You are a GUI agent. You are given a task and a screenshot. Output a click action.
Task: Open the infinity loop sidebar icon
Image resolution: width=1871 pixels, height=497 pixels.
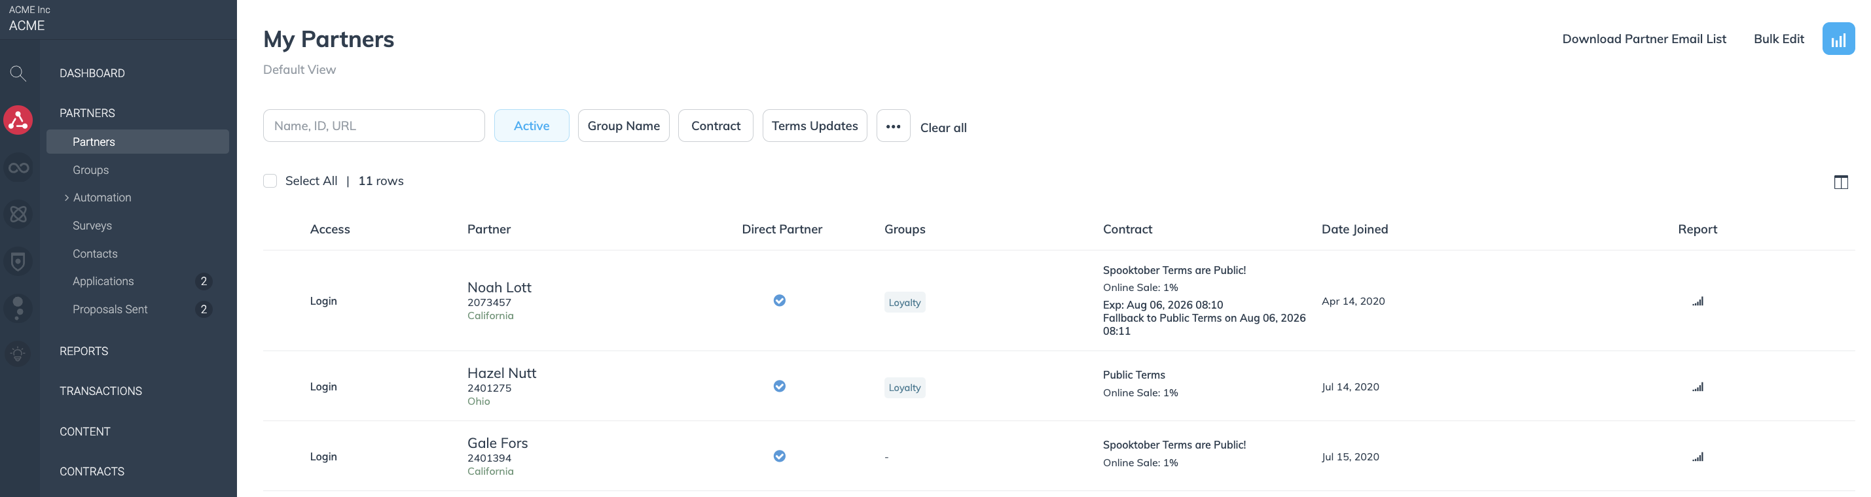(18, 168)
